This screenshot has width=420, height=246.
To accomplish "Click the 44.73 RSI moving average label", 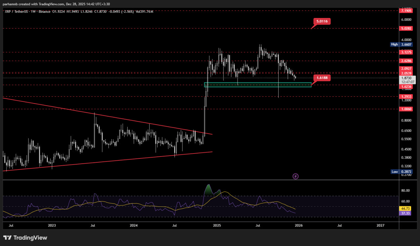I will coord(406,208).
